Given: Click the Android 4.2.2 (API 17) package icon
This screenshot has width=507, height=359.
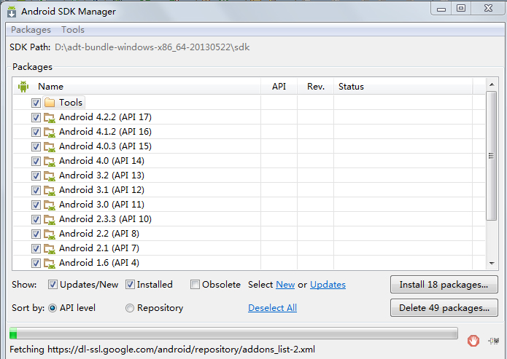Looking at the screenshot, I should click(50, 117).
